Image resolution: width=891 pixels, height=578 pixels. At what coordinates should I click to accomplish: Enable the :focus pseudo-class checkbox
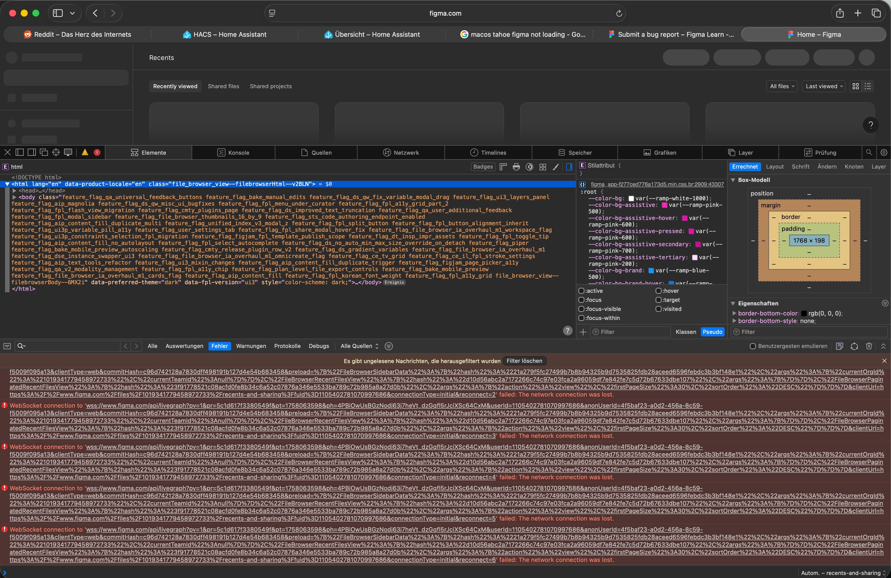pyautogui.click(x=581, y=300)
